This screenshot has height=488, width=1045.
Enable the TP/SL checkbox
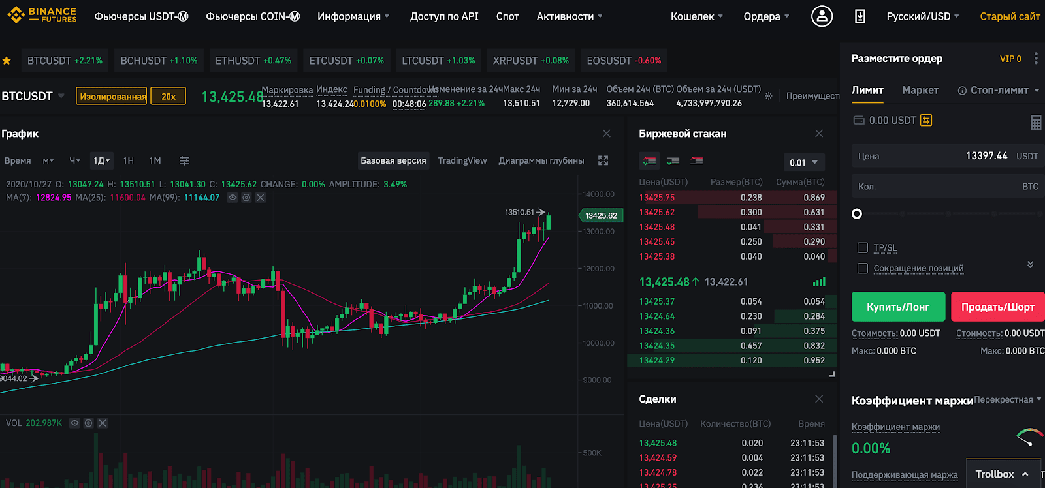(863, 248)
